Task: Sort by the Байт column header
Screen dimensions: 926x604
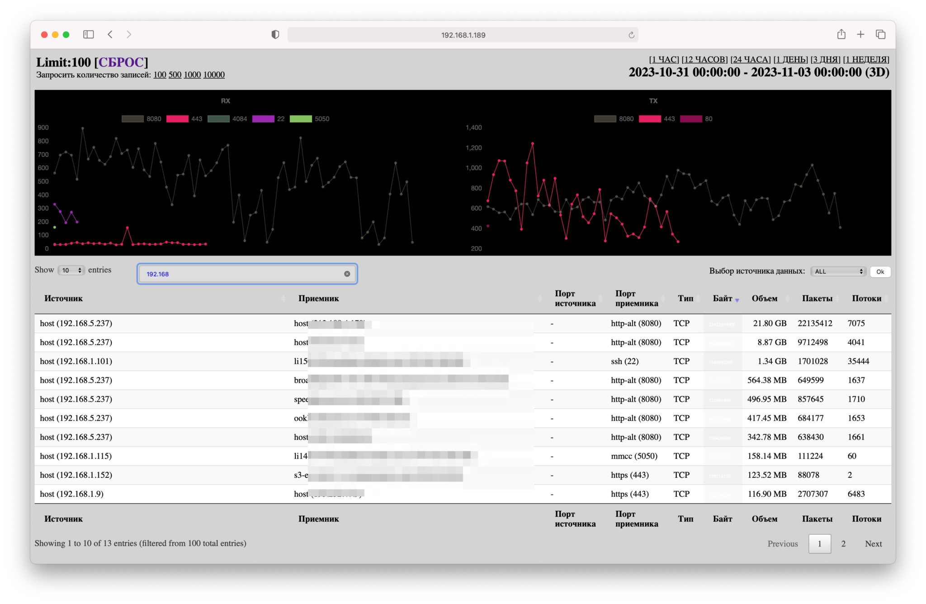Action: [x=722, y=298]
